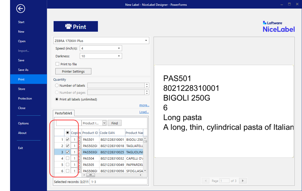The width and height of the screenshot is (302, 191).
Task: Go to next preview page arrow
Action: 243,181
